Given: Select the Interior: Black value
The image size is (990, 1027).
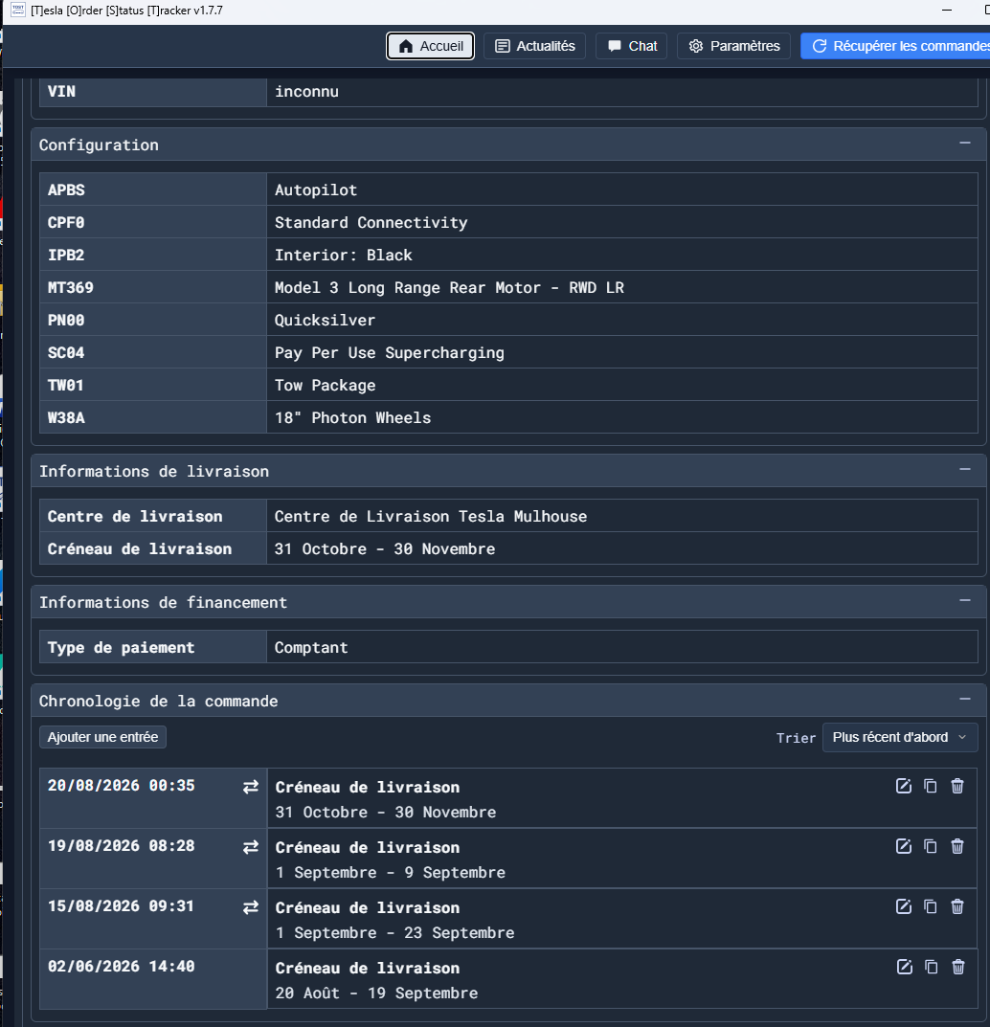Looking at the screenshot, I should pyautogui.click(x=344, y=255).
